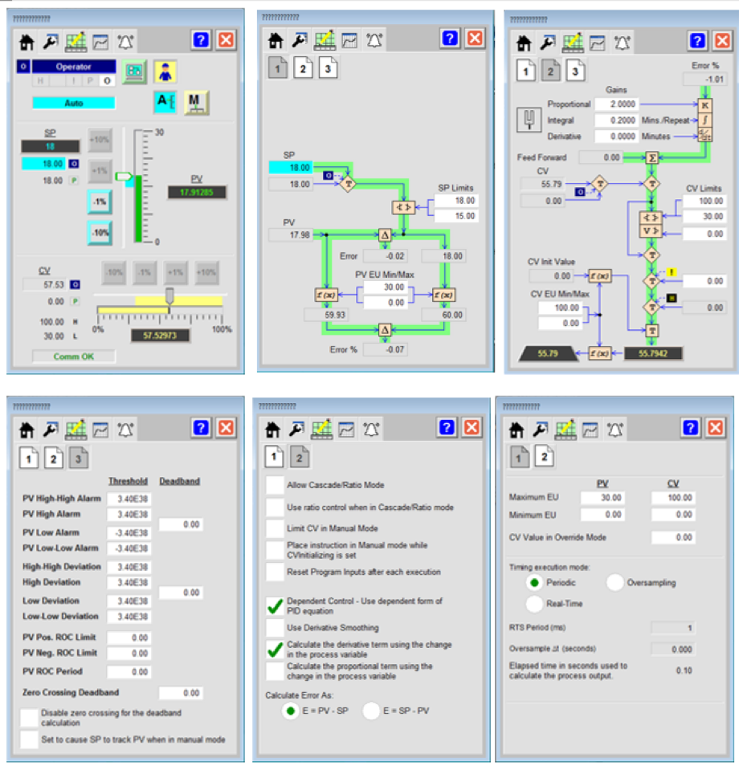
Task: Open the Help icon in the Cascade/Ratio options faceplate
Action: pos(447,428)
